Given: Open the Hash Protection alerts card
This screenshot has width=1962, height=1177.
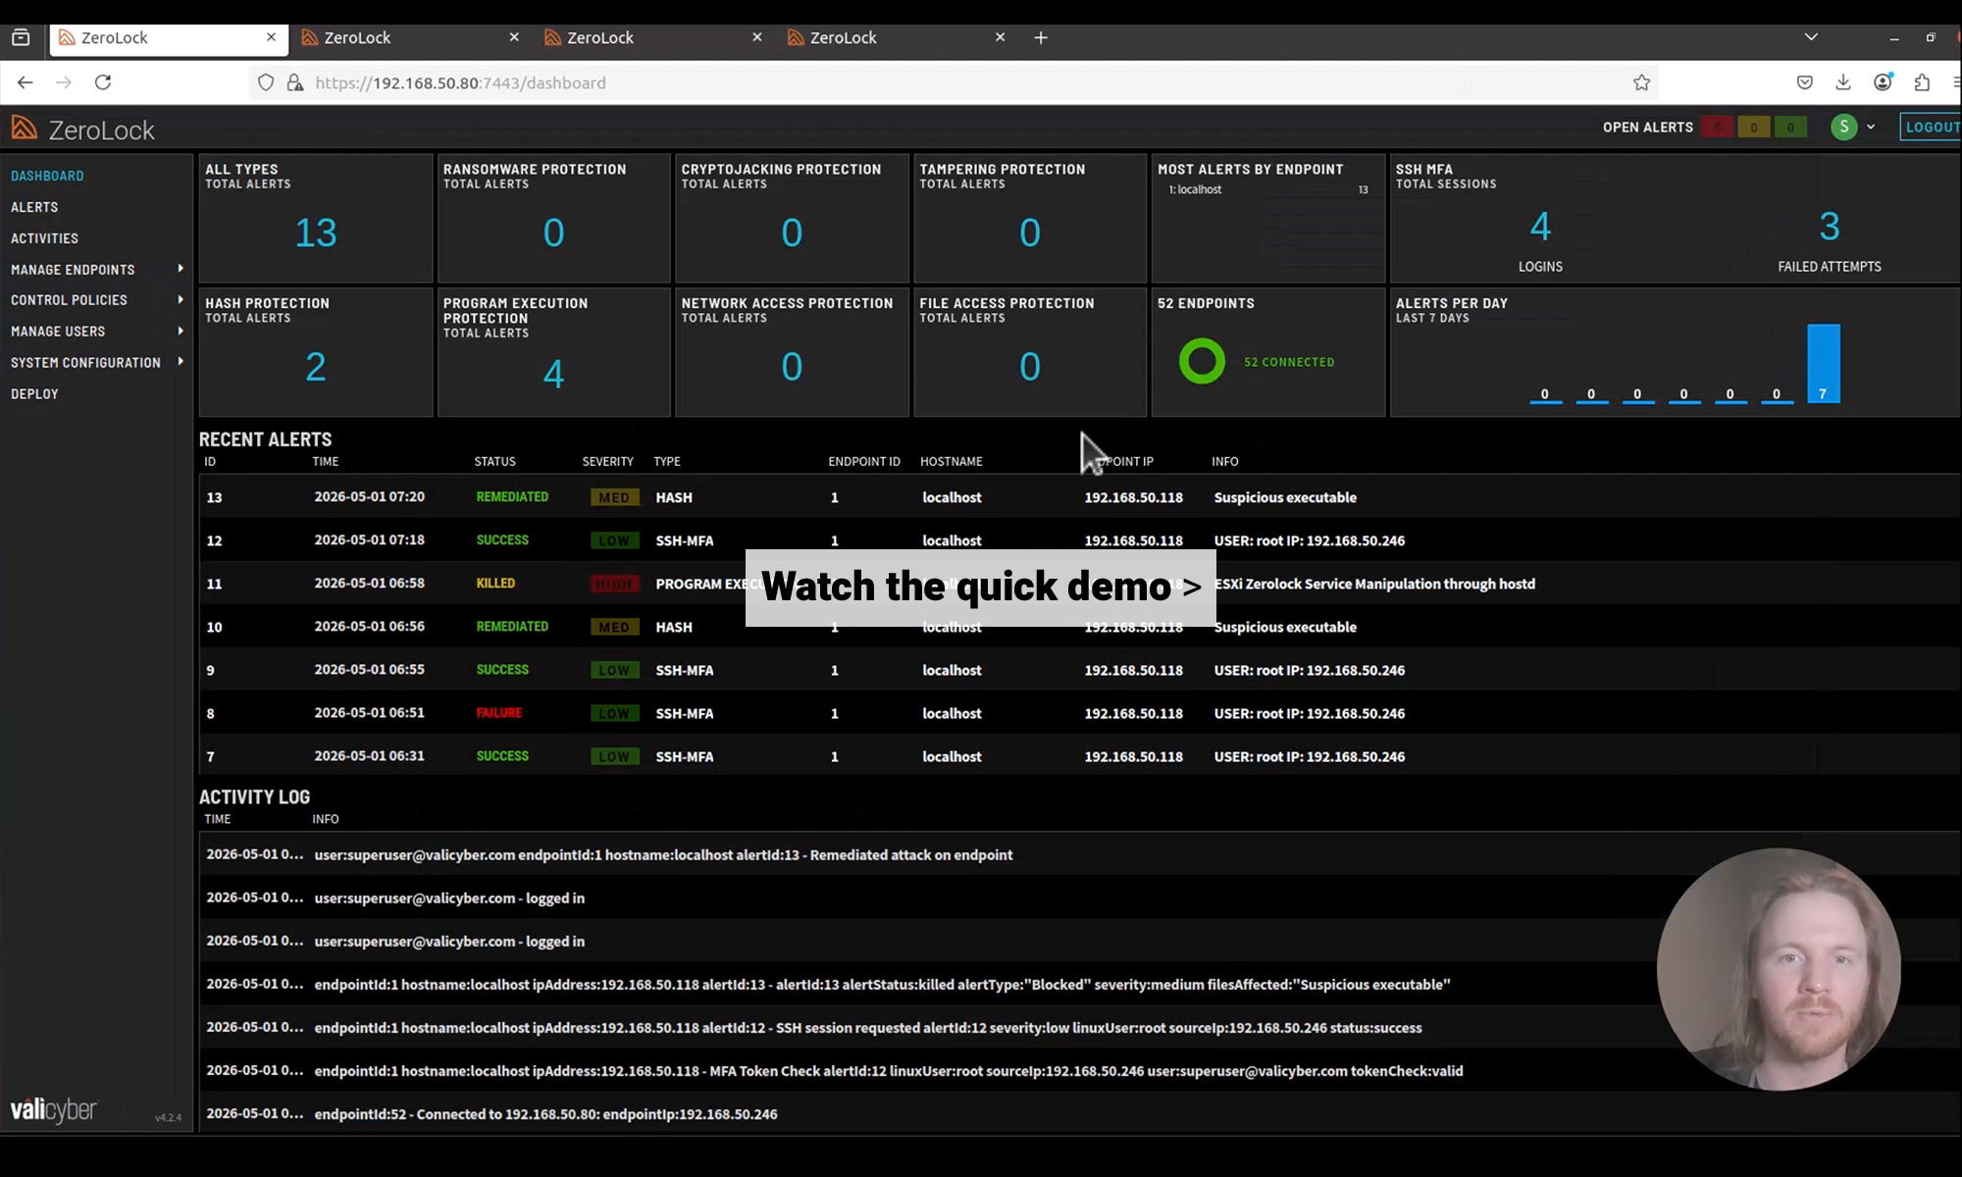Looking at the screenshot, I should (x=315, y=352).
